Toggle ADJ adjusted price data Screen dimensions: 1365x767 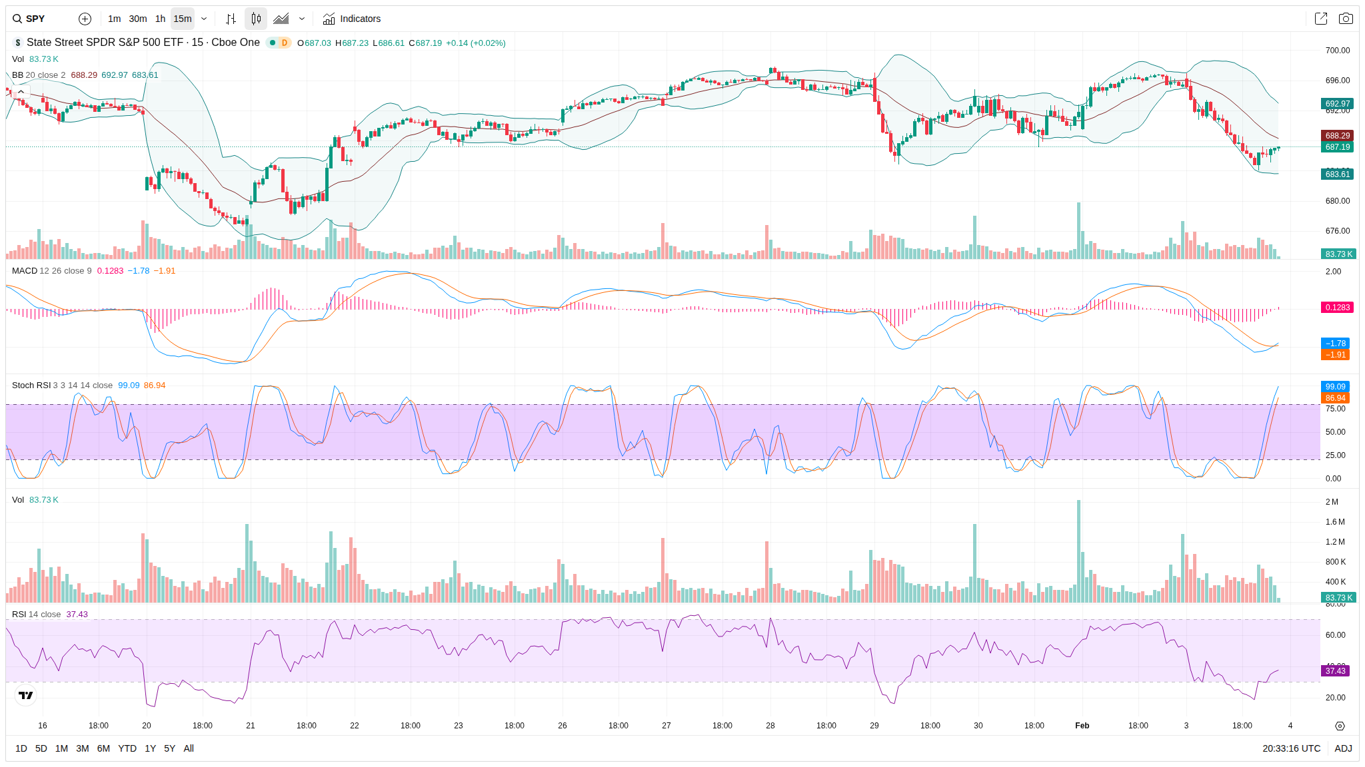pyautogui.click(x=1343, y=748)
